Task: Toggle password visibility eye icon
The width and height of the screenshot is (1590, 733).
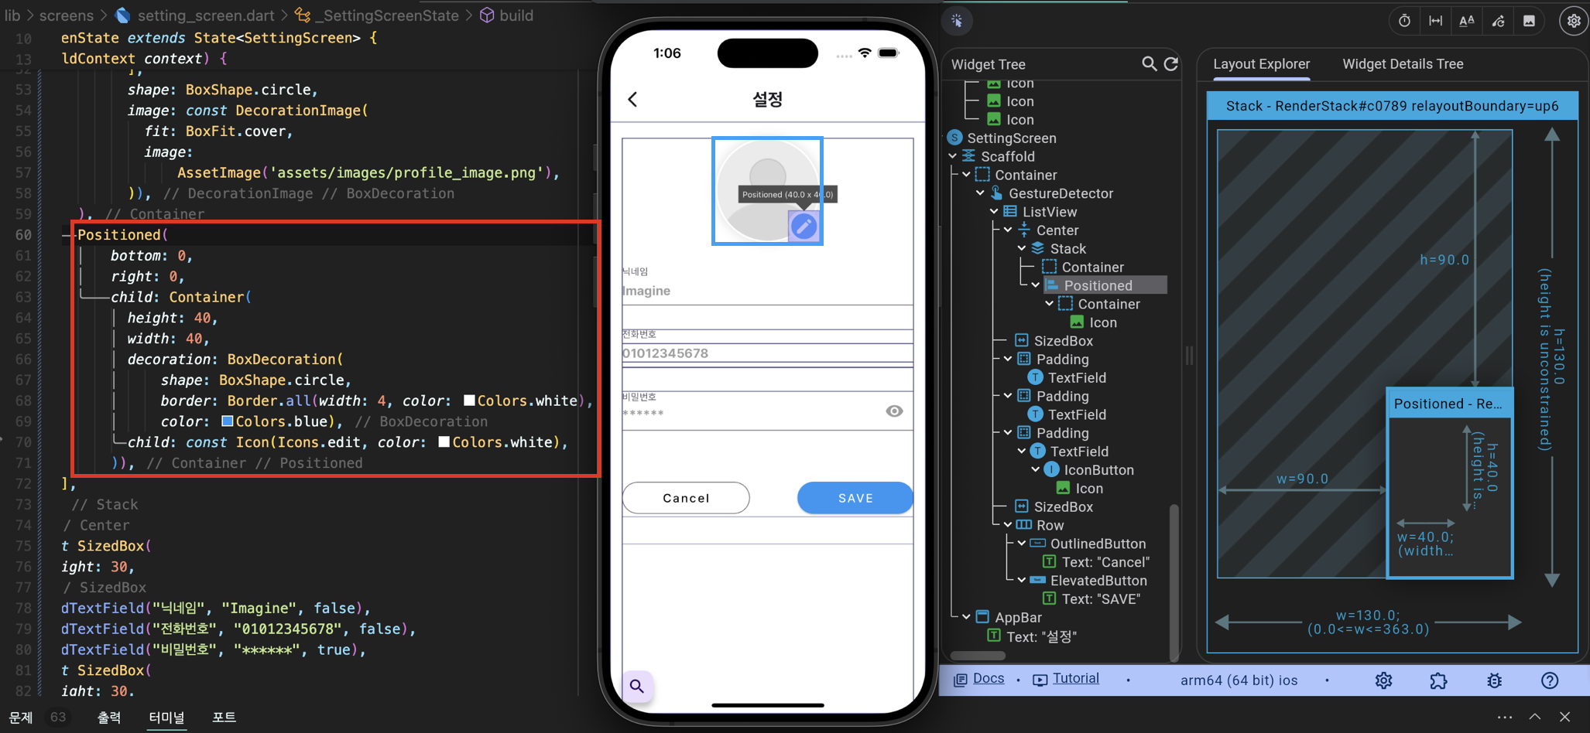Action: tap(894, 411)
